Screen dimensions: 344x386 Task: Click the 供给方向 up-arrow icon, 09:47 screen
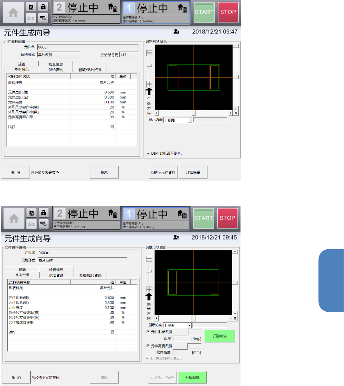pos(149,91)
